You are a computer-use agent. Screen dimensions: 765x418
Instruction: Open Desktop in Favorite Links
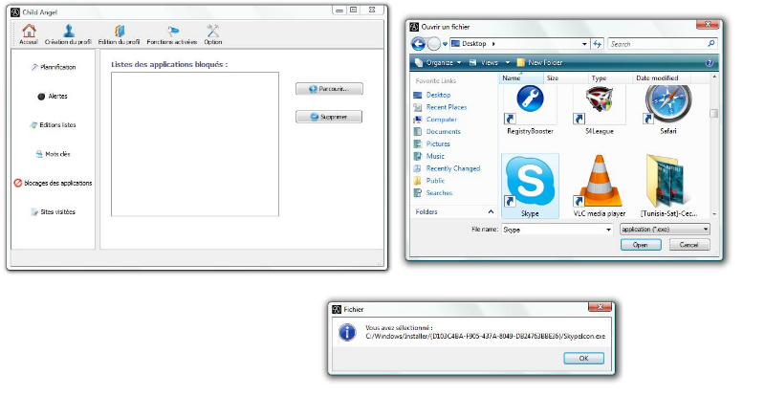432,95
